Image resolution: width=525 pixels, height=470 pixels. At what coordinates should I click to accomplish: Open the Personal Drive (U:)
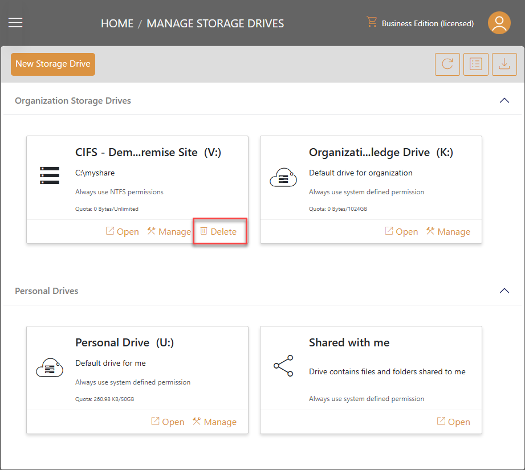click(168, 422)
